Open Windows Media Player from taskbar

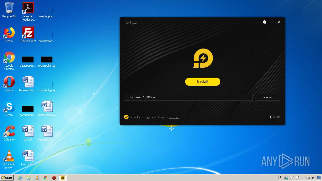click(x=37, y=178)
